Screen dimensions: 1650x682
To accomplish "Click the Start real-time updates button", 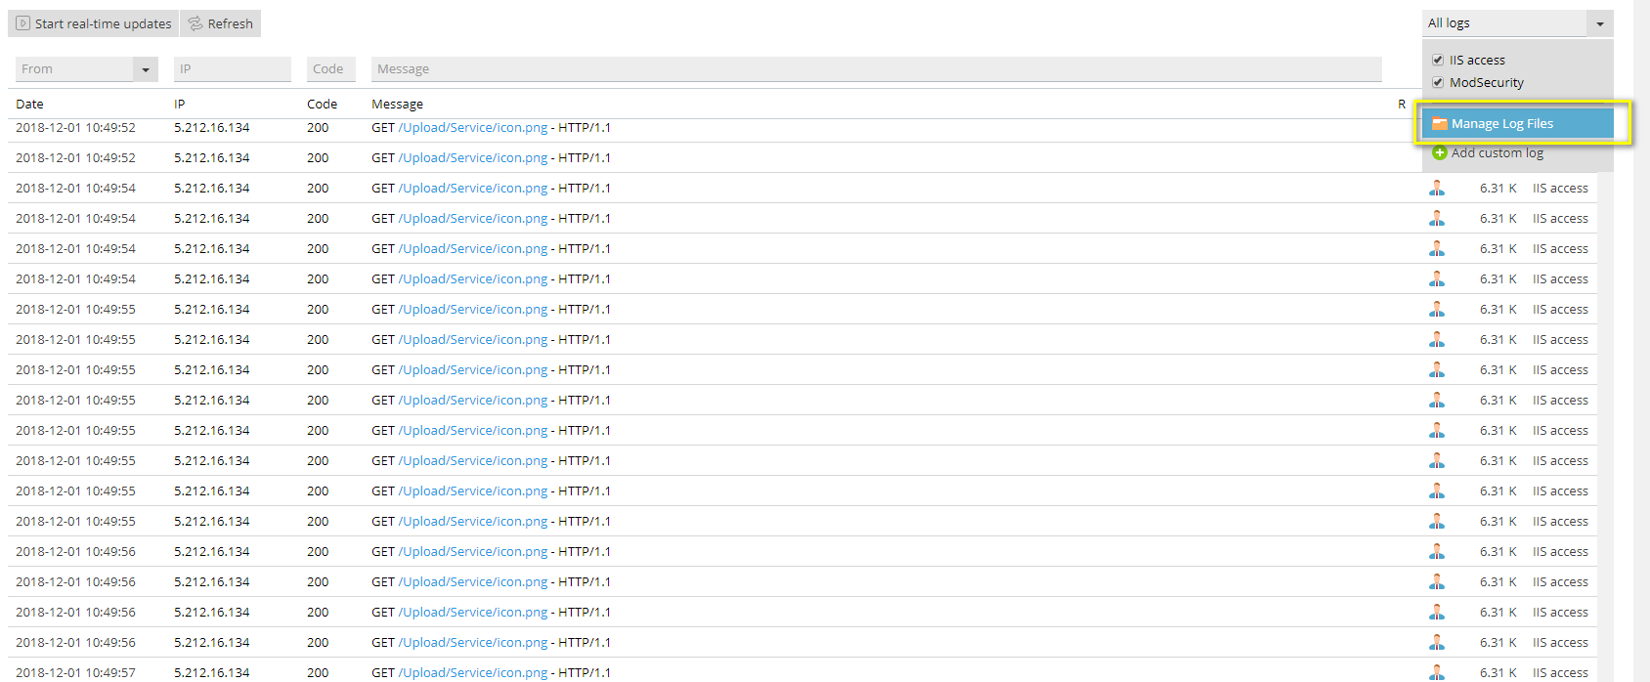I will pyautogui.click(x=93, y=23).
